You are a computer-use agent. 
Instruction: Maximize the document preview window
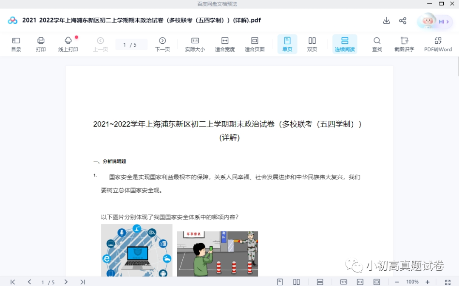click(442, 4)
